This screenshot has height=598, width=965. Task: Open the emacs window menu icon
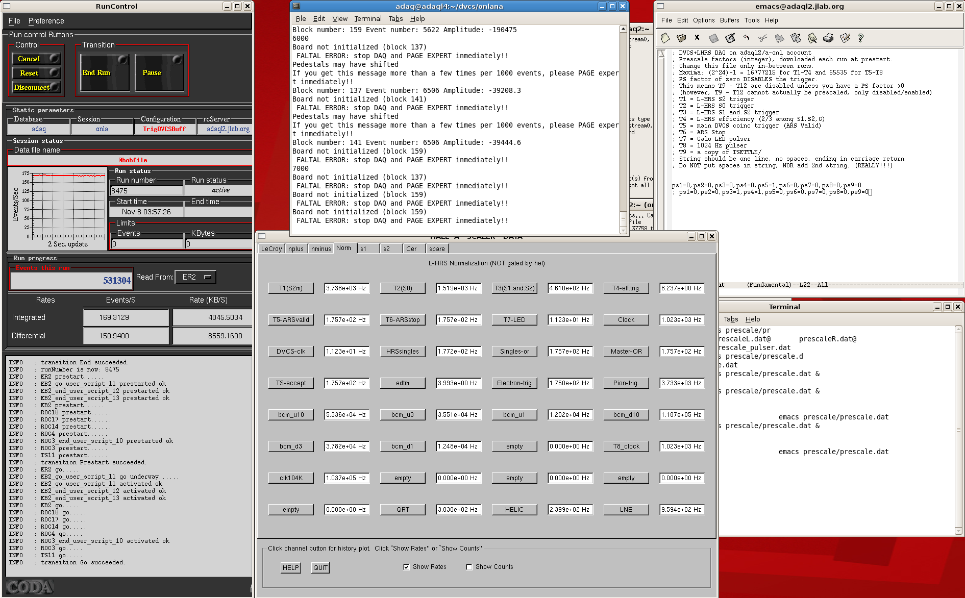(660, 6)
